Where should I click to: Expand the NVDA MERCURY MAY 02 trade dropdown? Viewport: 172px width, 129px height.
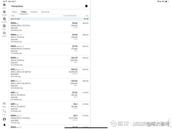point(23,46)
